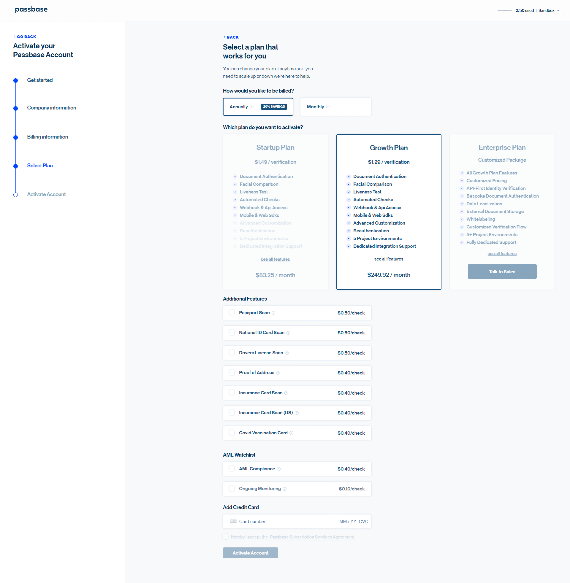Expand see all features for Growth Plan
Screen dimensions: 570x583
point(388,259)
